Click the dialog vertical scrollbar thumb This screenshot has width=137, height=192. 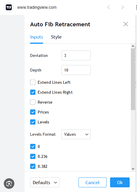[x=133, y=79]
